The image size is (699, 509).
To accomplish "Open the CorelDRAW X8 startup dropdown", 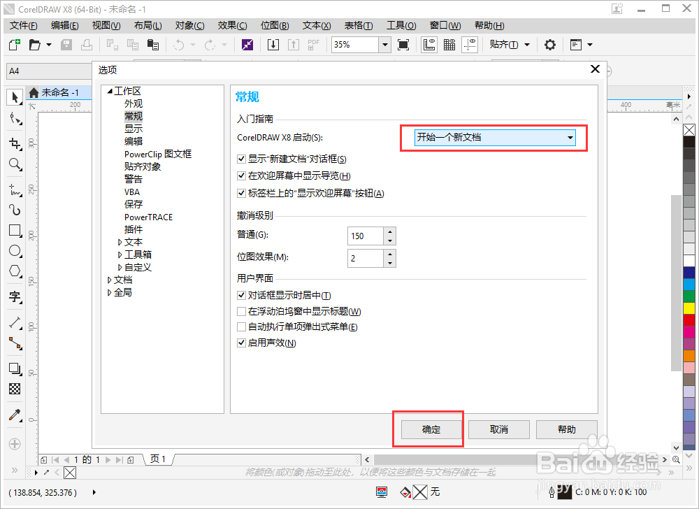I will click(495, 138).
